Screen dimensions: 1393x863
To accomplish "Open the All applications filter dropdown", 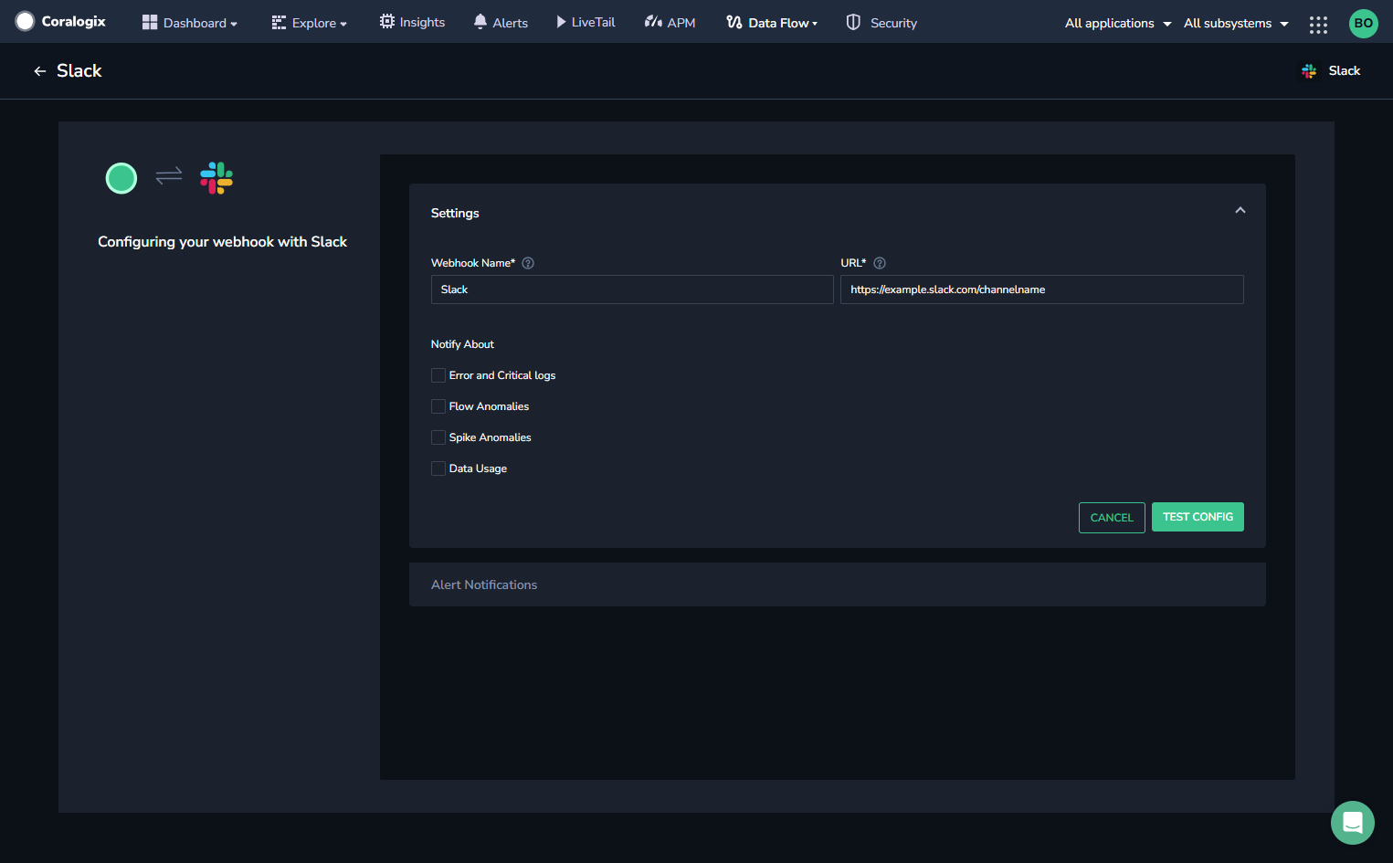I will click(1118, 23).
